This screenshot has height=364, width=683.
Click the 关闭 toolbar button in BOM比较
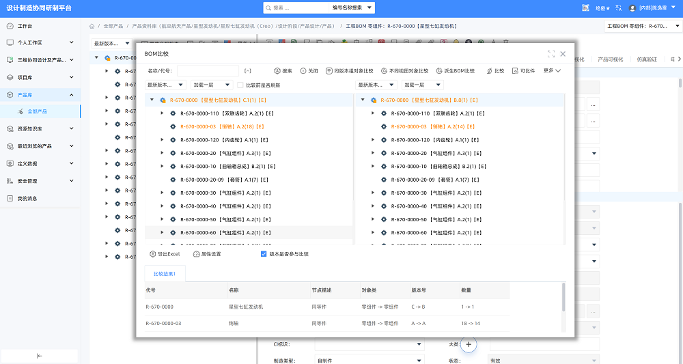pos(309,71)
